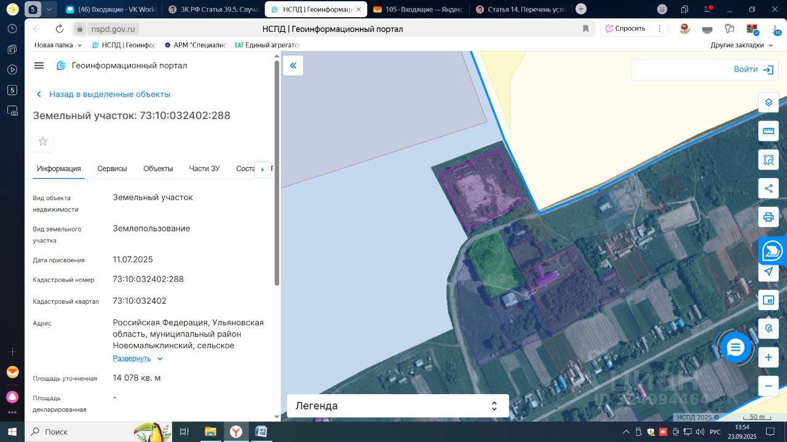Open the АРМ "Специалист" bookmark
The height and width of the screenshot is (442, 787).
click(x=196, y=45)
